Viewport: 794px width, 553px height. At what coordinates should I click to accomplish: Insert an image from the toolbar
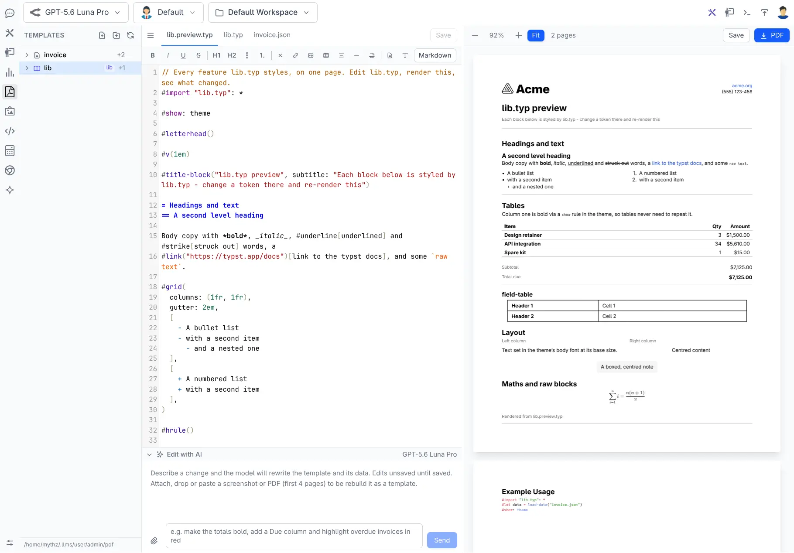pos(311,55)
